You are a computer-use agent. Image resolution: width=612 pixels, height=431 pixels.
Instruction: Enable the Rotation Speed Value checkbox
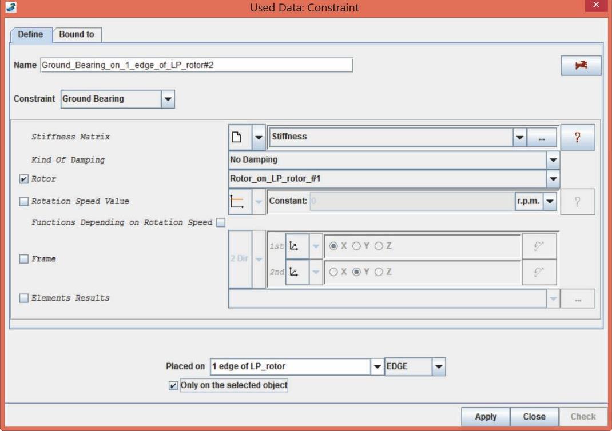pyautogui.click(x=24, y=201)
